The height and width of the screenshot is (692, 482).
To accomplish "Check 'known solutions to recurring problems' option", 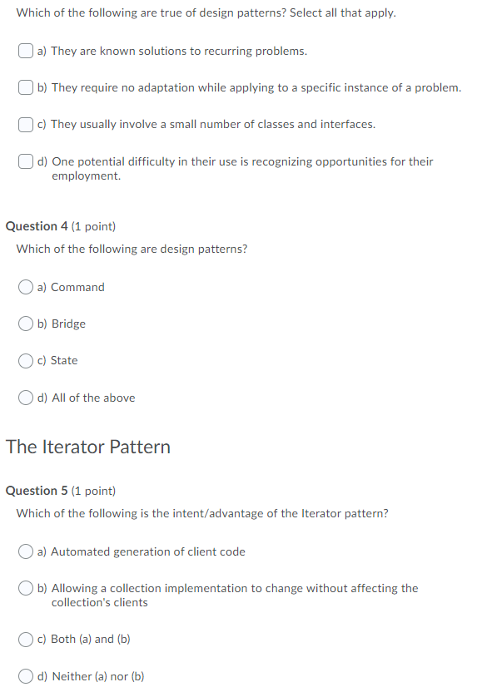I will (26, 51).
